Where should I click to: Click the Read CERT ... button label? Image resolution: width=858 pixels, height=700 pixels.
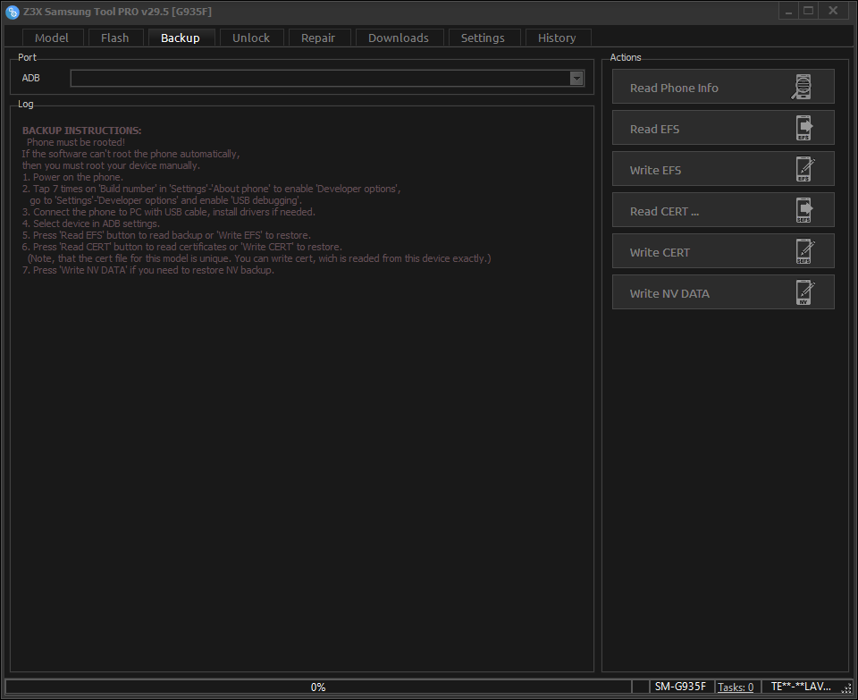[664, 211]
